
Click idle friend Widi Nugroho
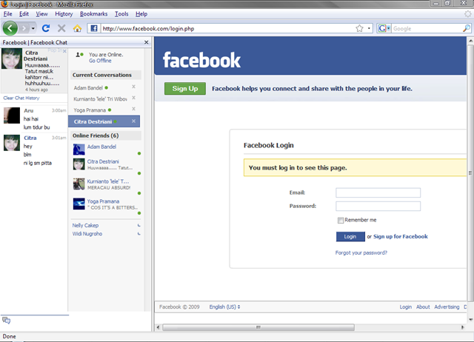click(87, 234)
